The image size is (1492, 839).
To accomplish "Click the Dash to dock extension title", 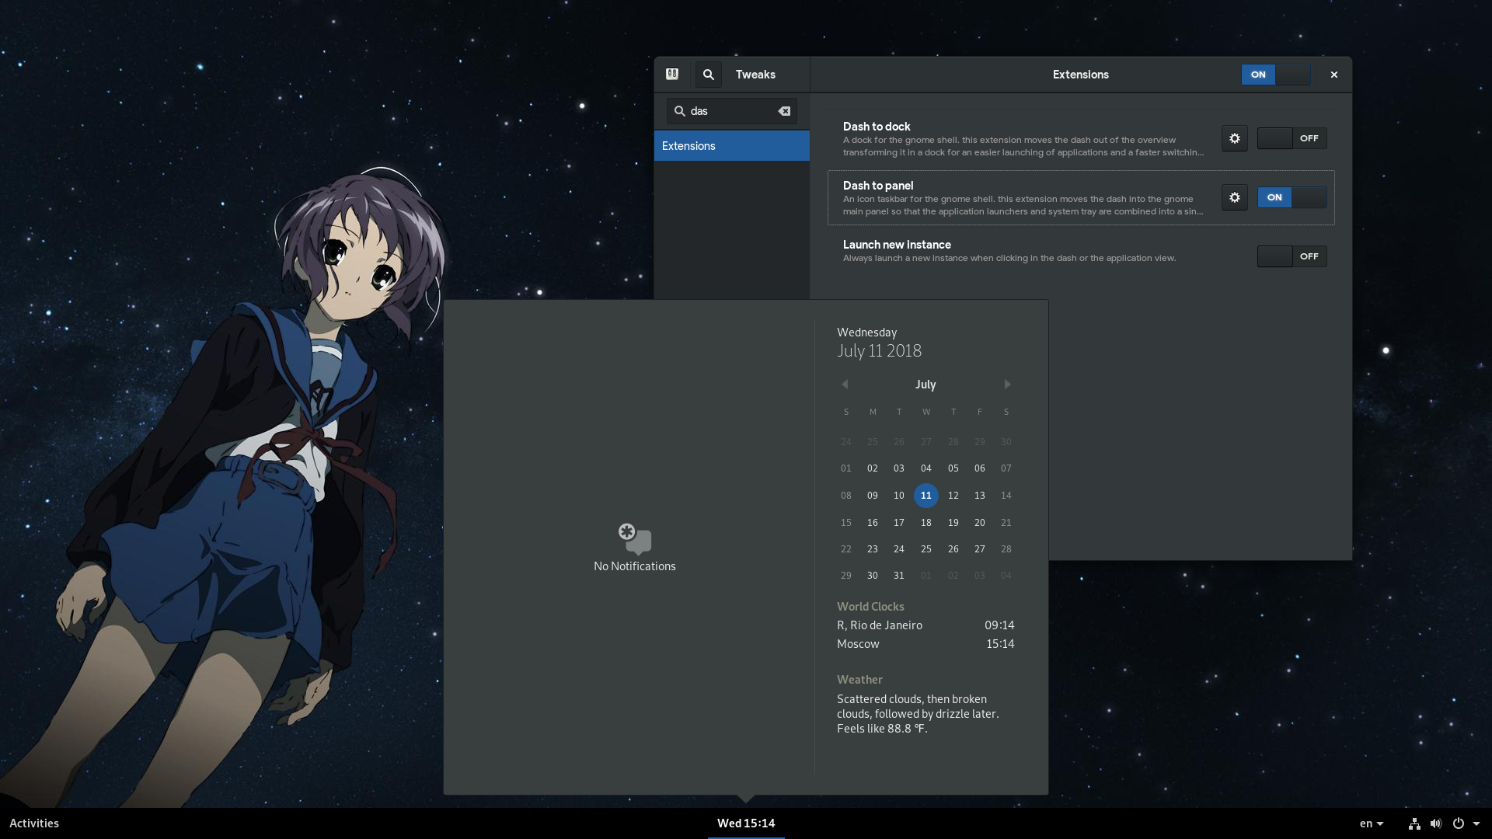I will pos(877,127).
